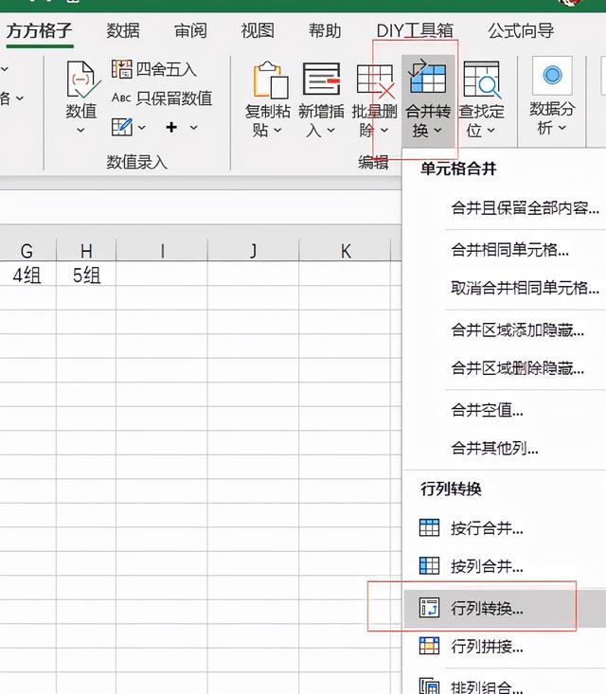
Task: Click the 只保留数值 keep values icon
Action: pyautogui.click(x=122, y=98)
